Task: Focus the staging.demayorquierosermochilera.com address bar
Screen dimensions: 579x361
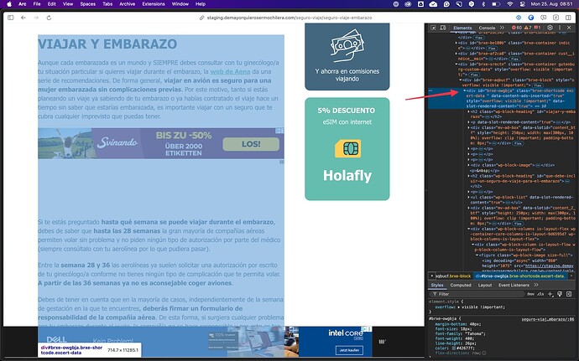Action: [289, 18]
